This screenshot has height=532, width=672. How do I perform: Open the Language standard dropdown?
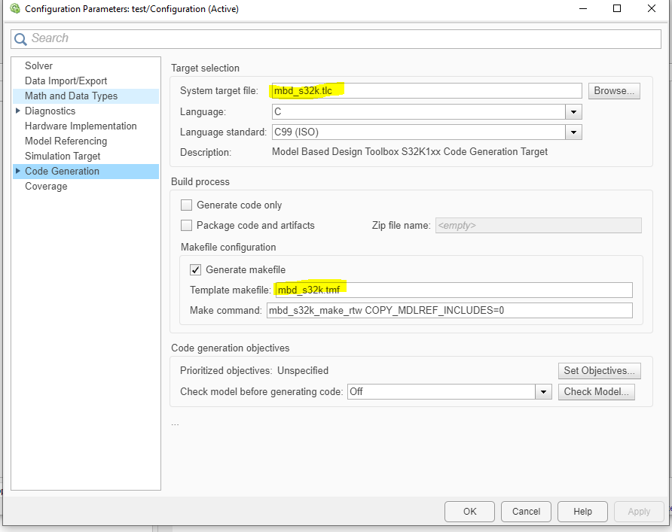pos(574,132)
